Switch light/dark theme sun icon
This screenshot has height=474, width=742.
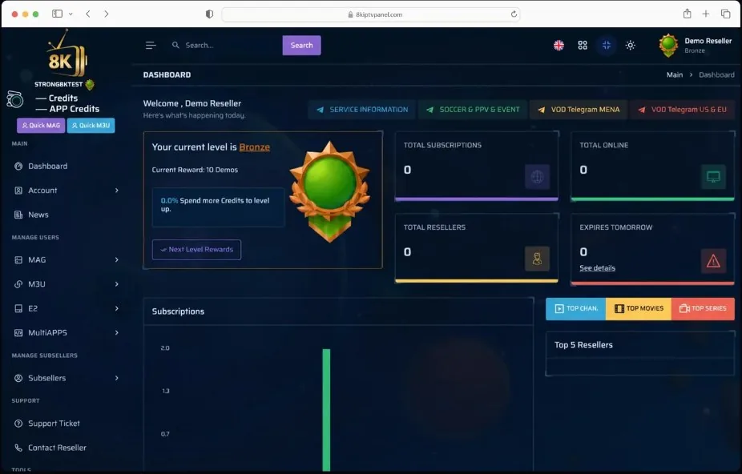(x=631, y=46)
